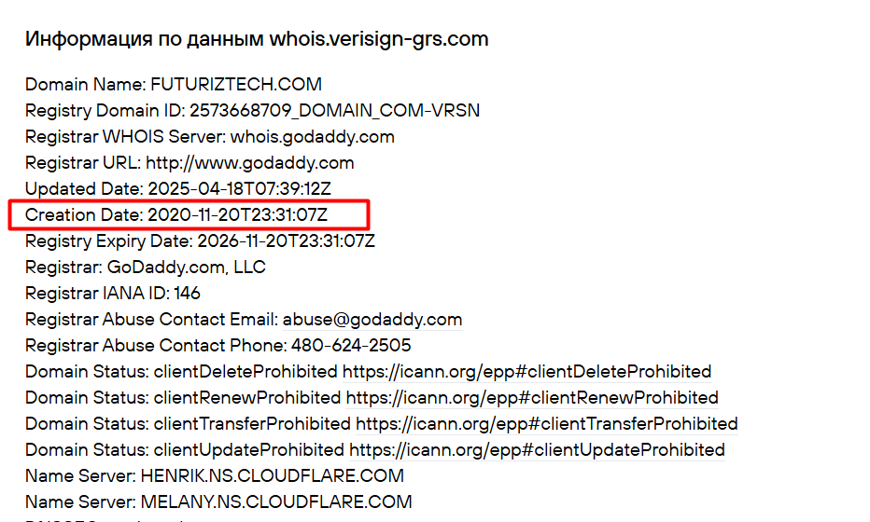Click the Registrar GoDaddy.com, LLC line

(146, 268)
